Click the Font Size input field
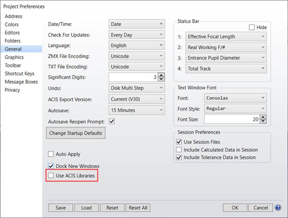288x218 pixels. 232,119
